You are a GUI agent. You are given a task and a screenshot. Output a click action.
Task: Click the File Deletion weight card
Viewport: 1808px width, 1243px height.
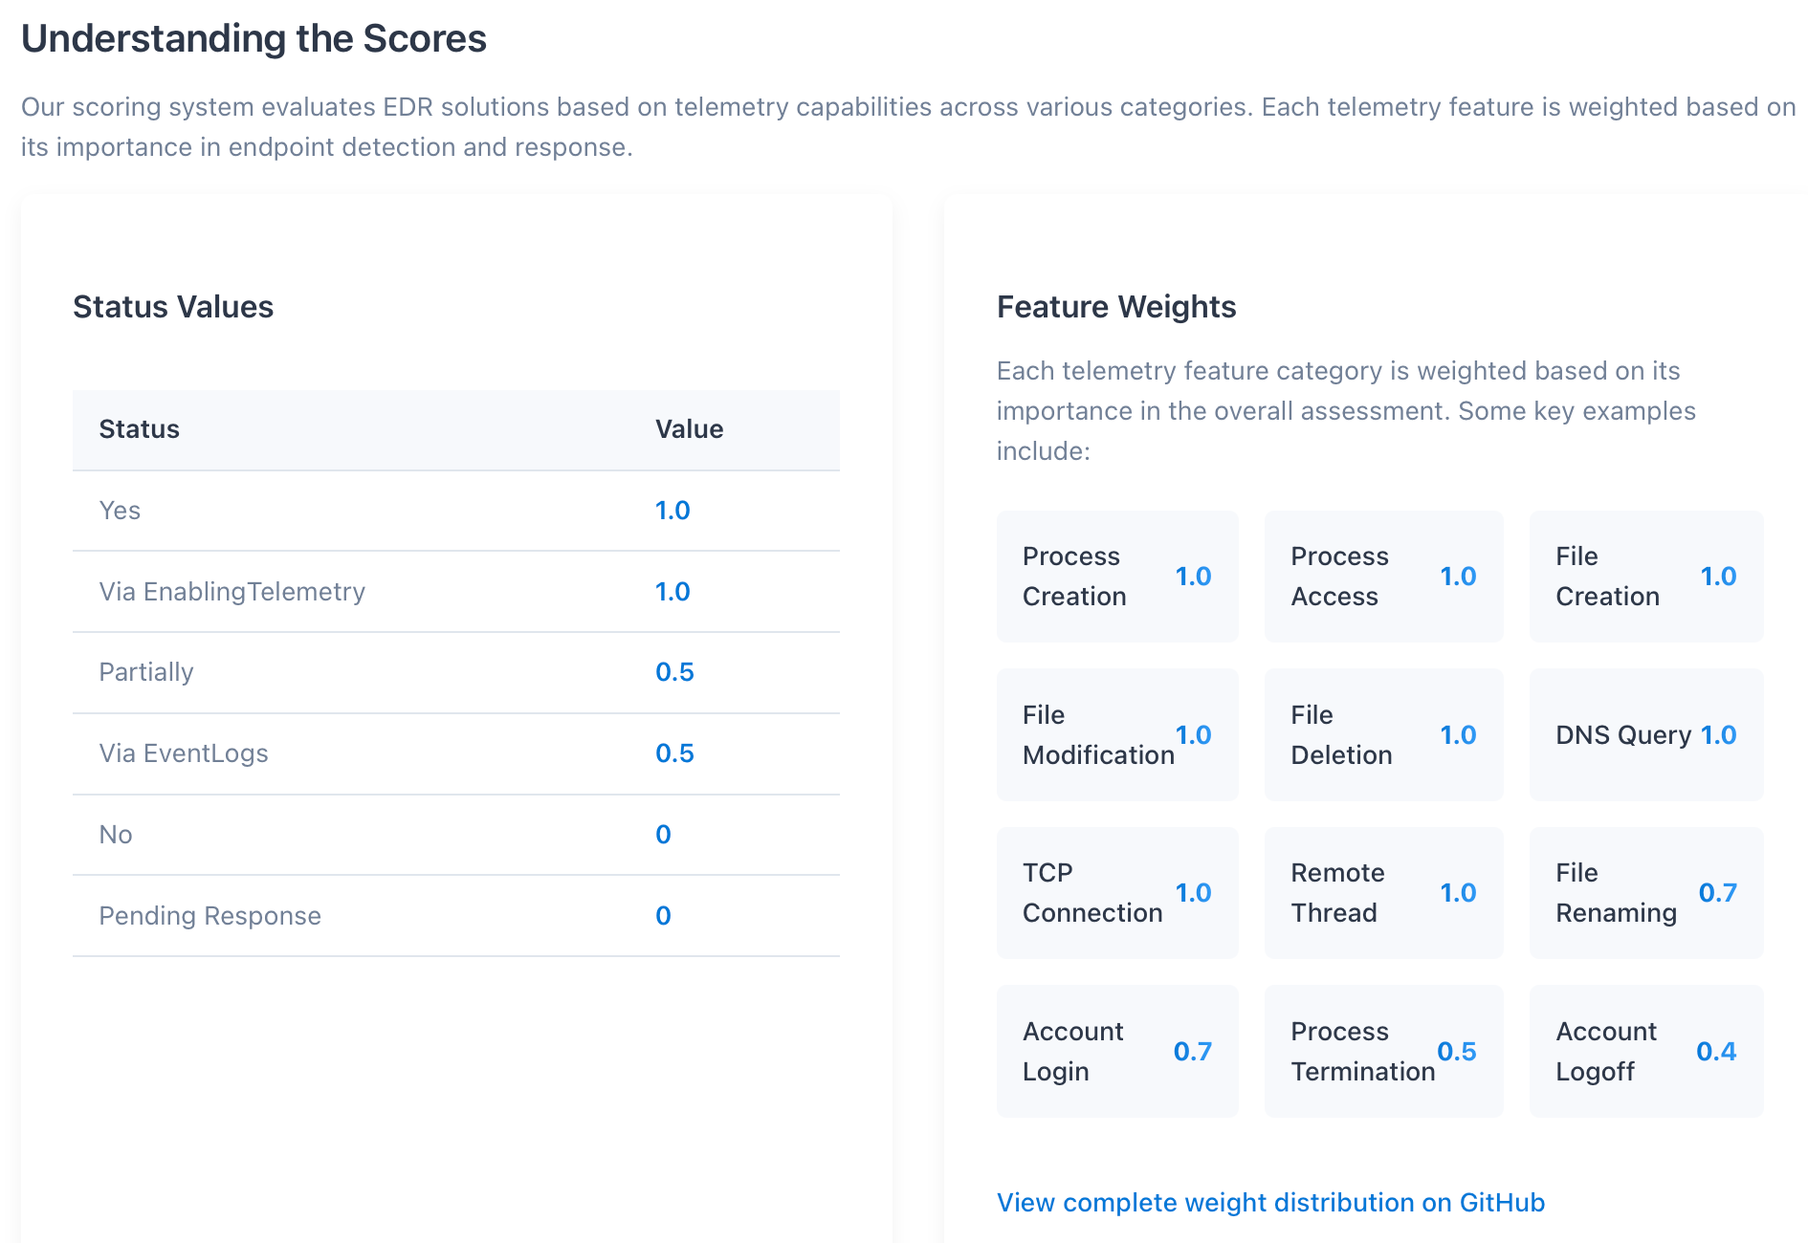(x=1383, y=734)
